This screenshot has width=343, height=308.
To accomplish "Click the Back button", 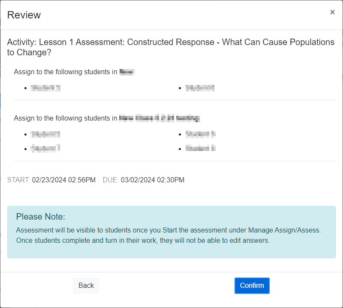I will click(86, 285).
